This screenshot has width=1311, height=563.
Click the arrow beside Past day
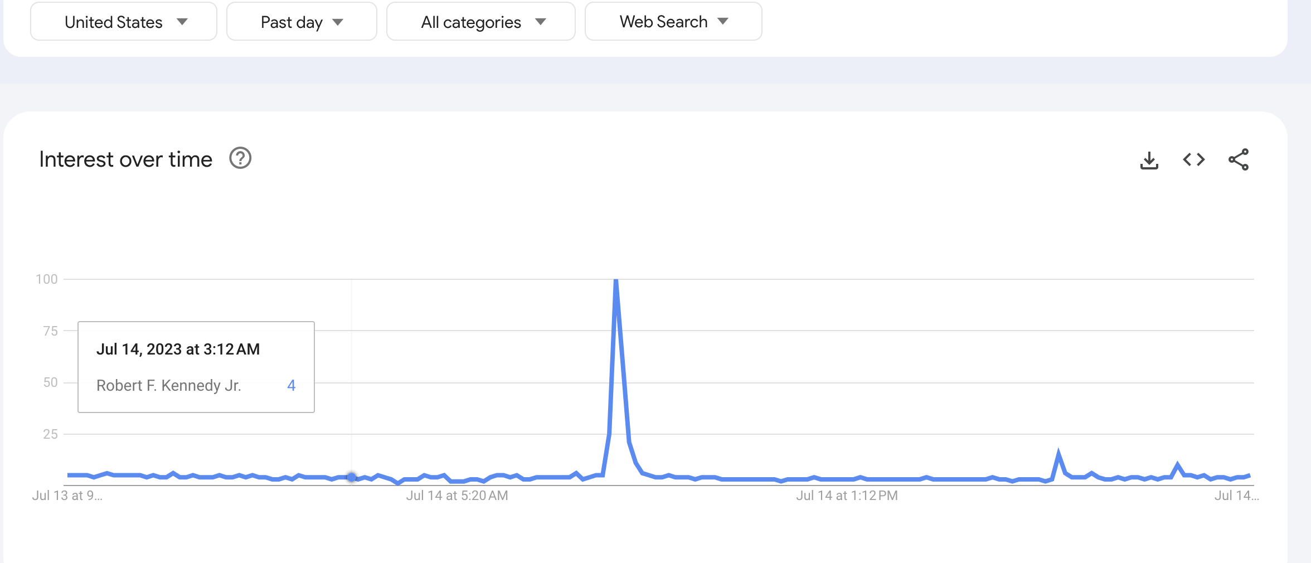pyautogui.click(x=338, y=22)
